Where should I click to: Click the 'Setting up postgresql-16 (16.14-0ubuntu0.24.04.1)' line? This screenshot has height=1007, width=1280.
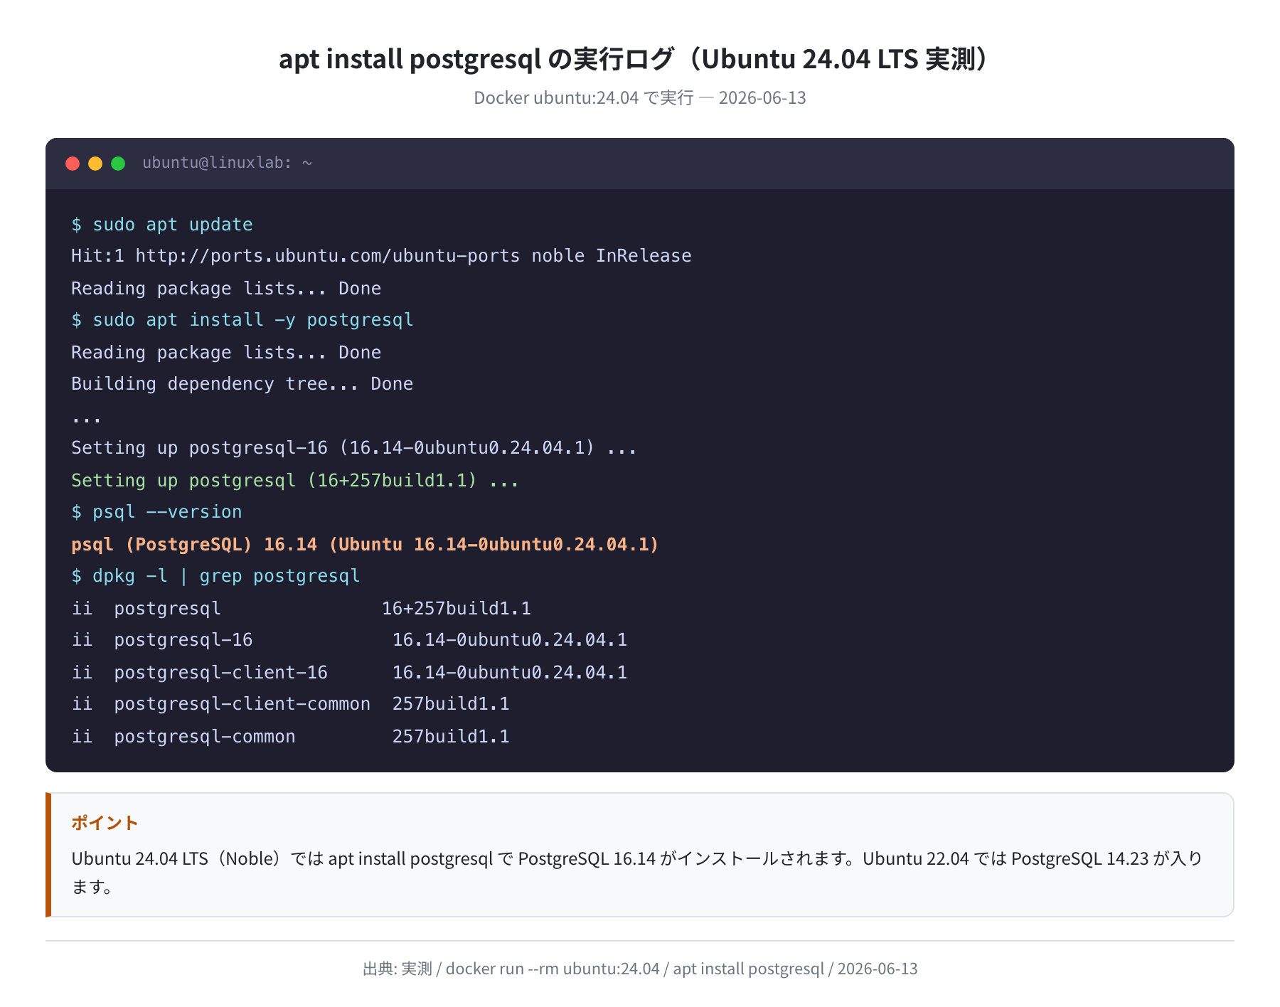coord(354,448)
